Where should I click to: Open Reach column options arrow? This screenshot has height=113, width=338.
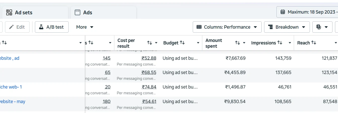[x=336, y=43]
